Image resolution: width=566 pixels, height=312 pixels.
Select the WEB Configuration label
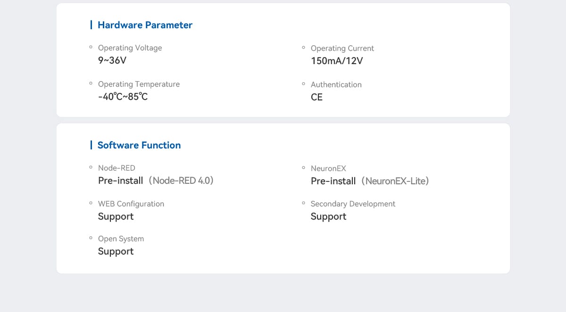[x=131, y=204]
